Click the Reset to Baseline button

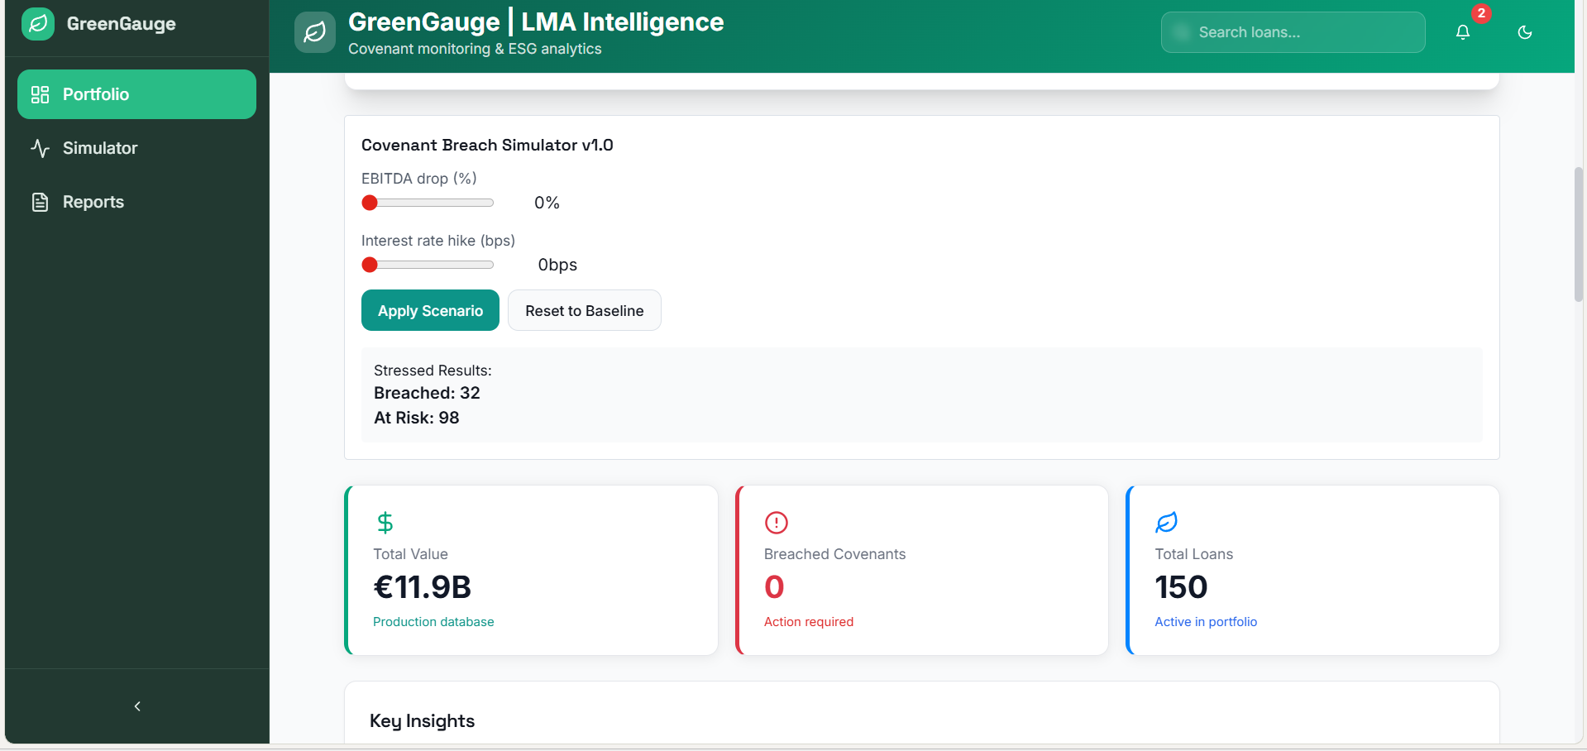point(585,310)
